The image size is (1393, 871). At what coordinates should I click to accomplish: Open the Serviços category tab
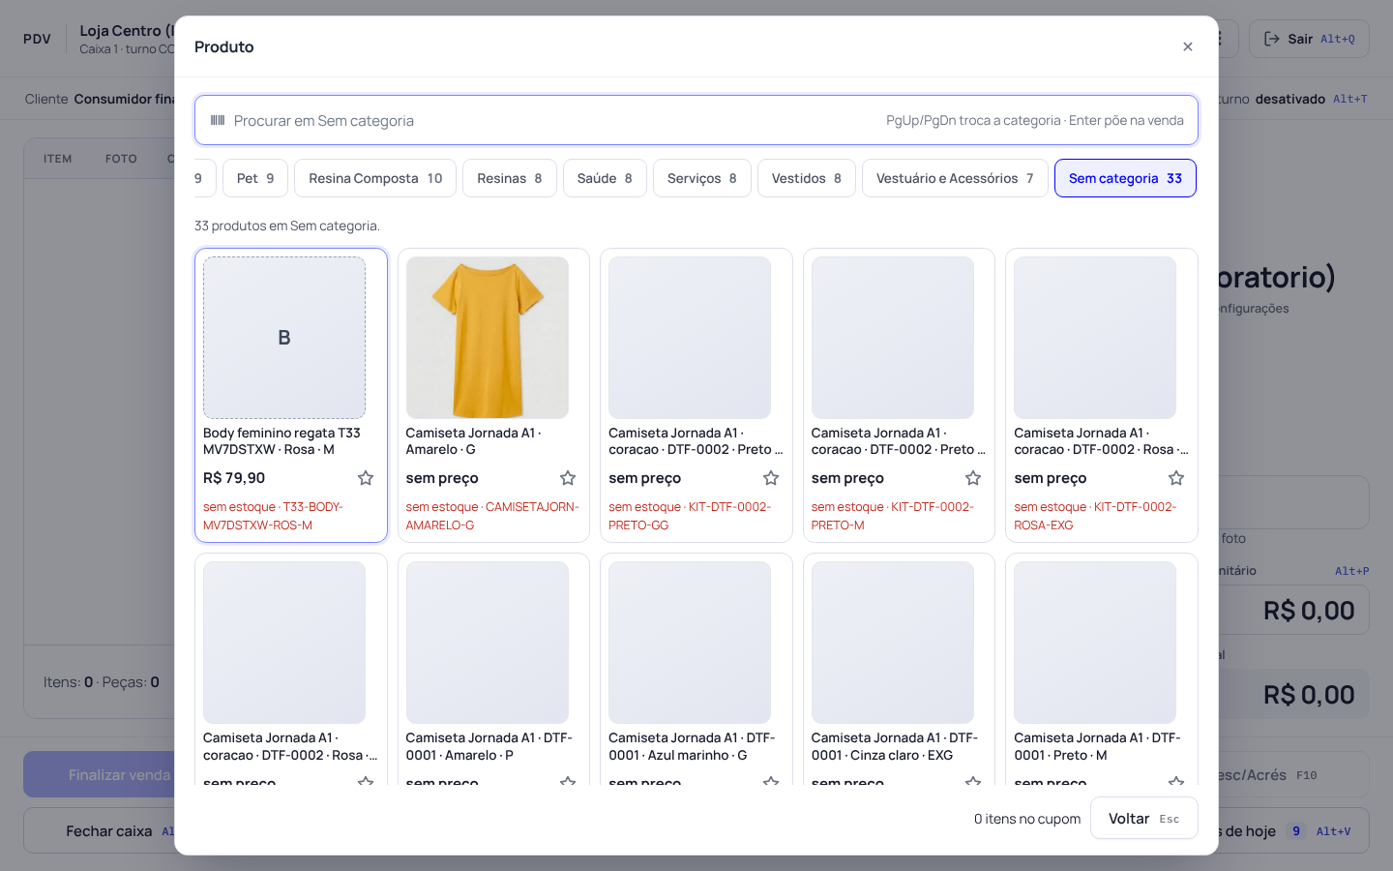702,178
